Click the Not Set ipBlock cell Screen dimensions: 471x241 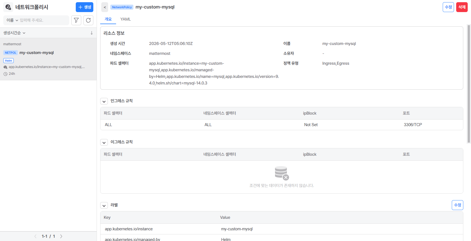pos(311,125)
